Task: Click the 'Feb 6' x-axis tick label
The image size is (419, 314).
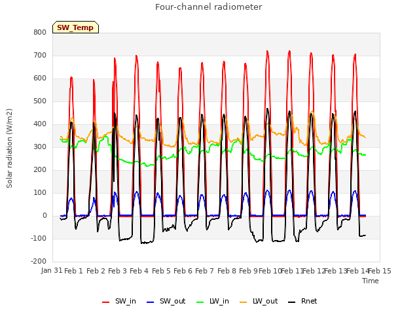Action: (183, 271)
